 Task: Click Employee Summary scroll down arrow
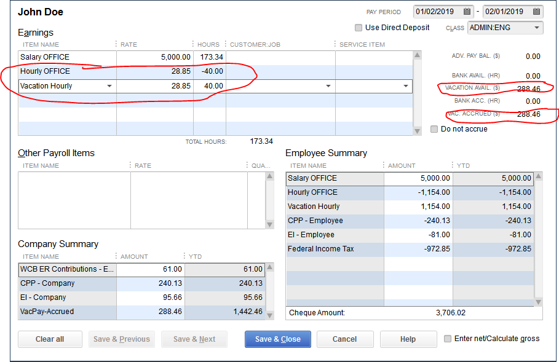click(538, 302)
